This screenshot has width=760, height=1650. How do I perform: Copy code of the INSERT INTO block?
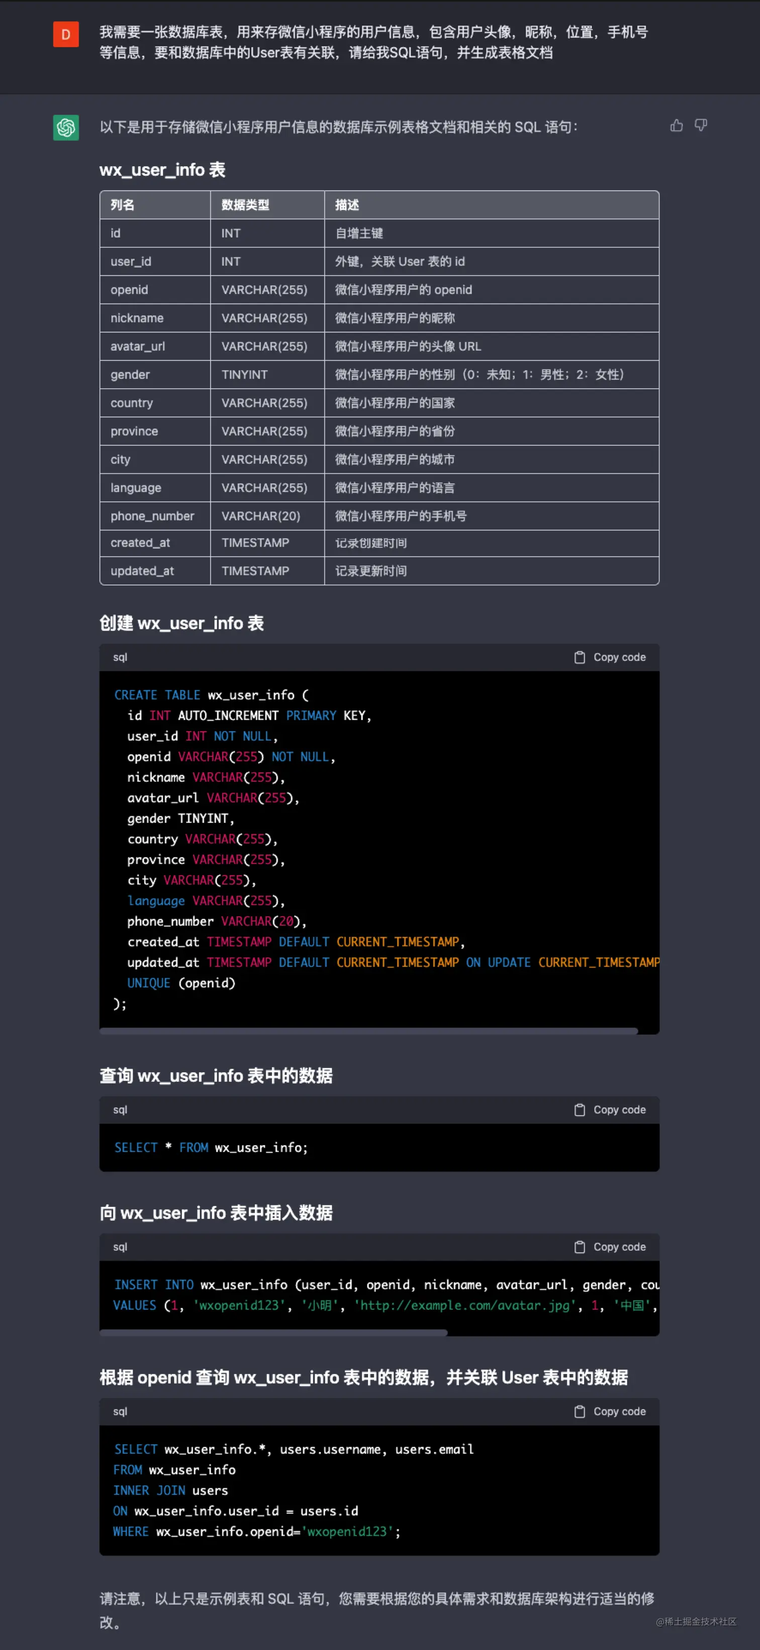(x=610, y=1247)
